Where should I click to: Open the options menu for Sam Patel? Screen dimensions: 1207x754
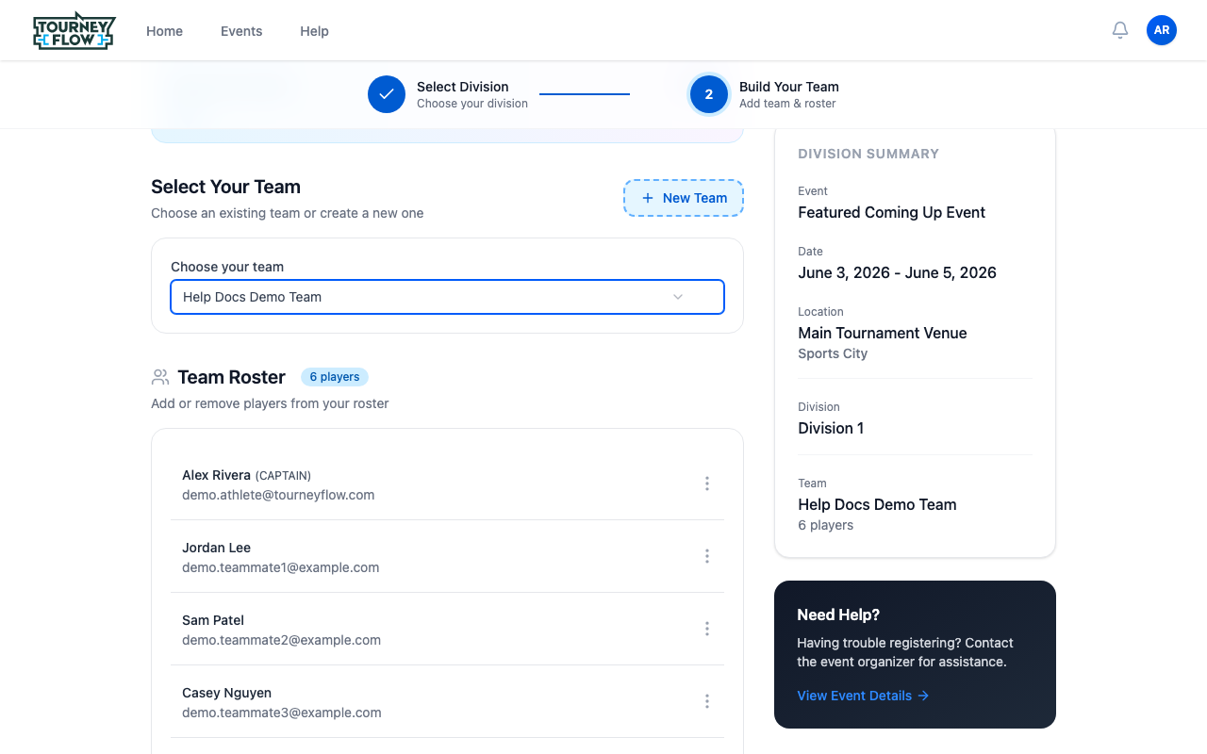707,629
